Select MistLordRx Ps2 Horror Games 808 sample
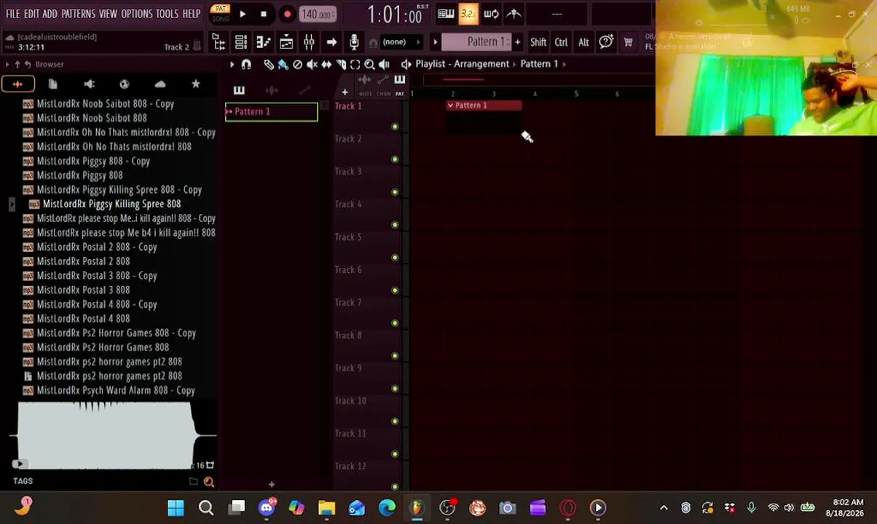 click(103, 347)
